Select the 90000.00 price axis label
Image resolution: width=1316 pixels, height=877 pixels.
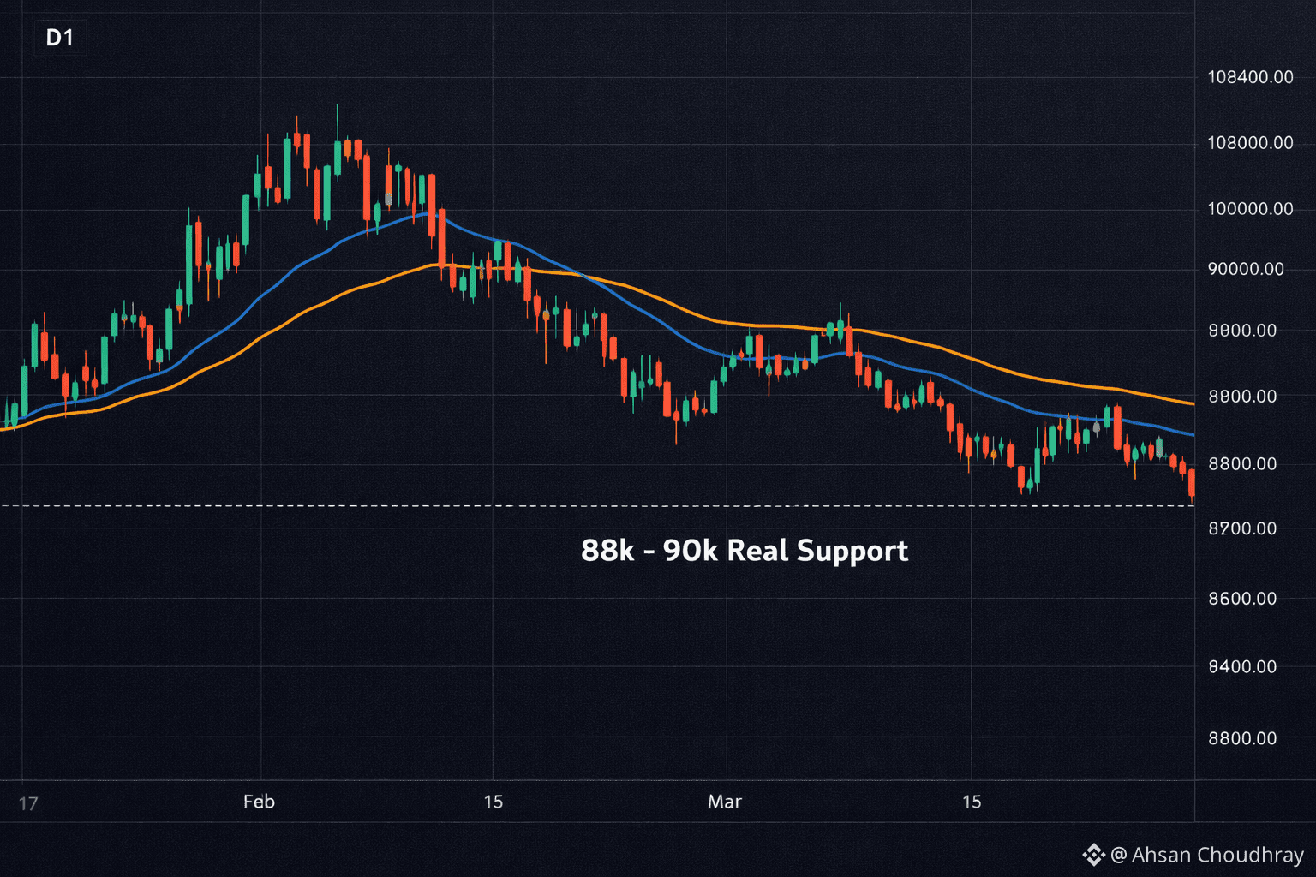(x=1246, y=269)
